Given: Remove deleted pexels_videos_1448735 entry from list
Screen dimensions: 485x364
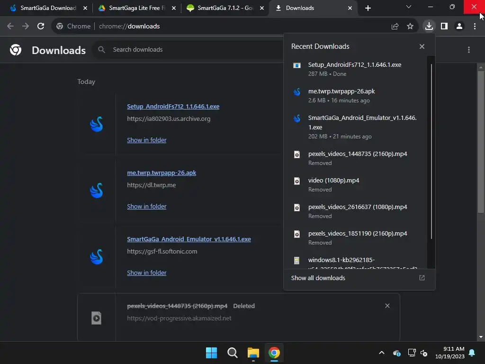Looking at the screenshot, I should click(x=387, y=306).
